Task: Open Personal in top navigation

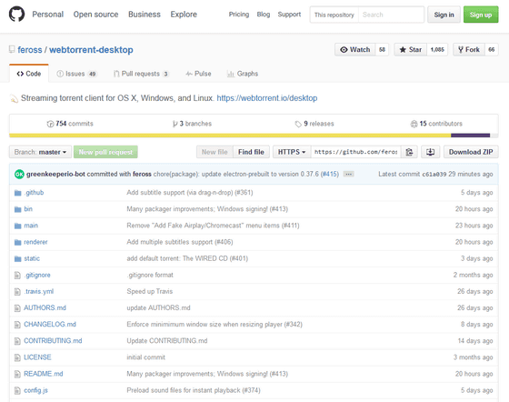Action: 47,15
